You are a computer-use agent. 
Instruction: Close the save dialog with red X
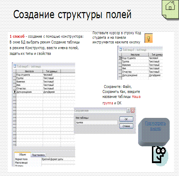[133, 110]
